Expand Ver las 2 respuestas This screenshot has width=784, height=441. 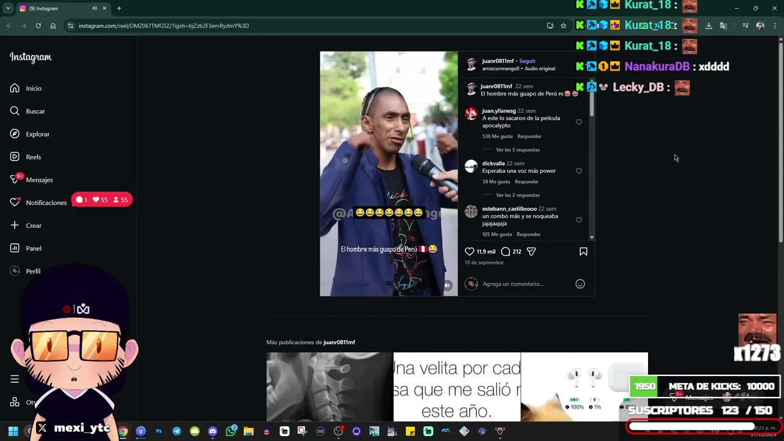[518, 195]
